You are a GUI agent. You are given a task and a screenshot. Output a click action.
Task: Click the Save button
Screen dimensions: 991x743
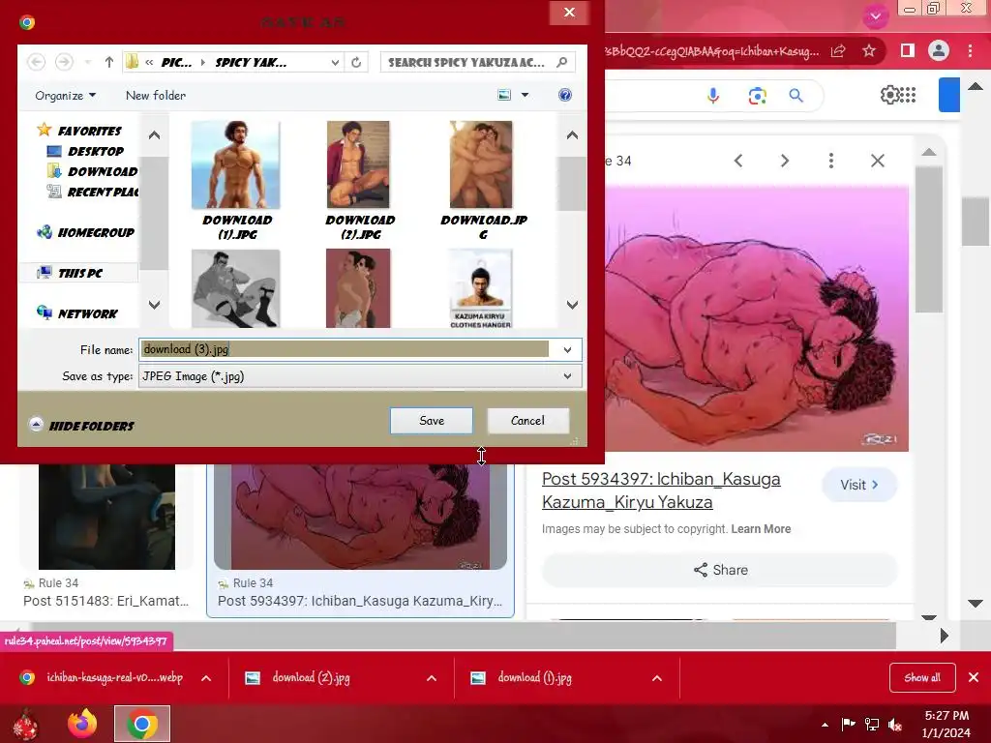coord(431,421)
